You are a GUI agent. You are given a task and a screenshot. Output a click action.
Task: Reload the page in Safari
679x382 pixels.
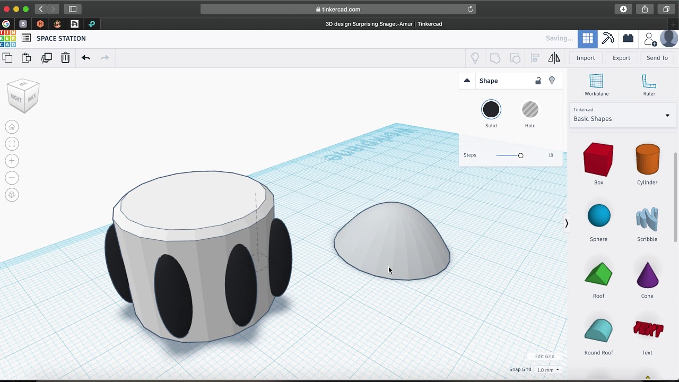point(470,9)
